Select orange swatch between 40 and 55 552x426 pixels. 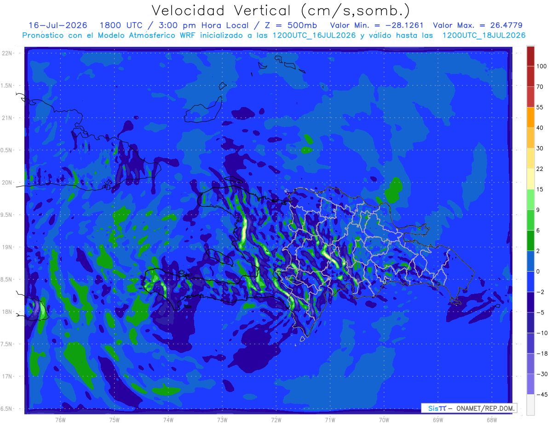click(x=530, y=118)
